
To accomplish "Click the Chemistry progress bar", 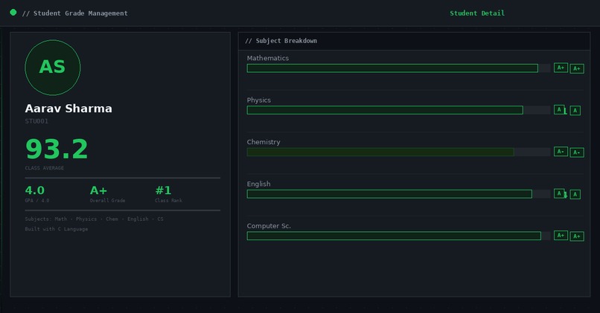I will coord(399,152).
